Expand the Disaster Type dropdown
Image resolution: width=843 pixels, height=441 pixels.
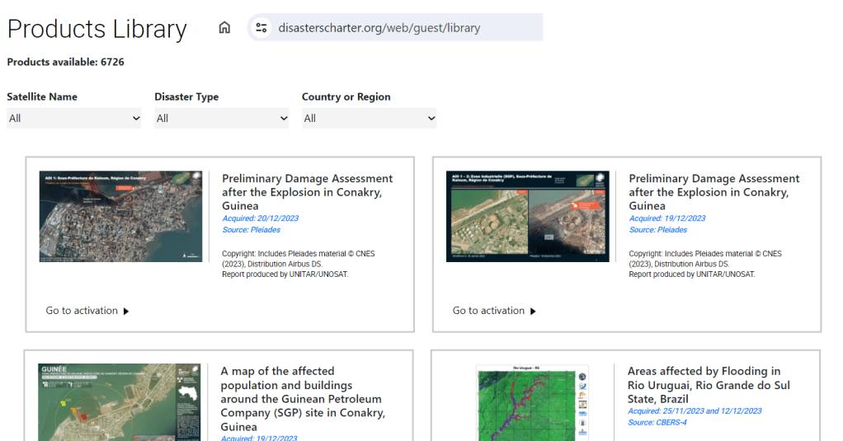[x=221, y=119]
